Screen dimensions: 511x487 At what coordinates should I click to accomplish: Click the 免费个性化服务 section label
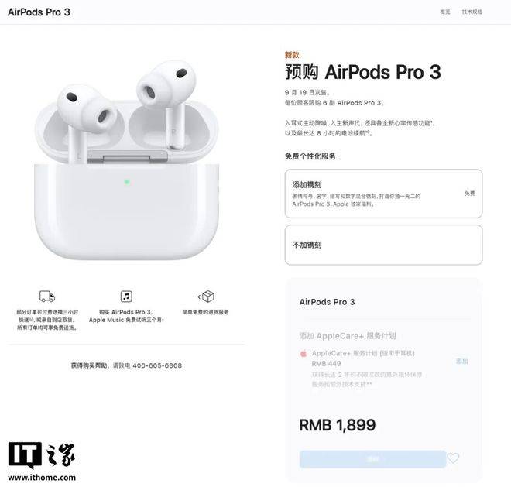pos(310,156)
